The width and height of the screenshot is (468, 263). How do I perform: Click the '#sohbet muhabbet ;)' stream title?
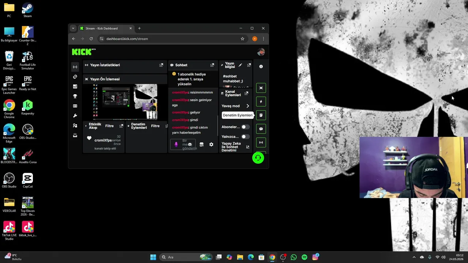(233, 79)
